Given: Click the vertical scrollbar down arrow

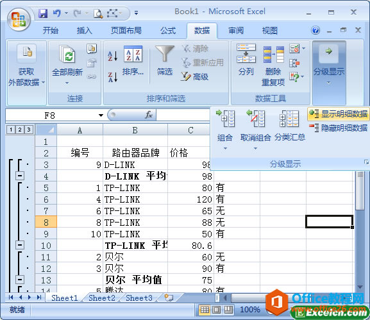Looking at the screenshot, I should click(x=360, y=287).
